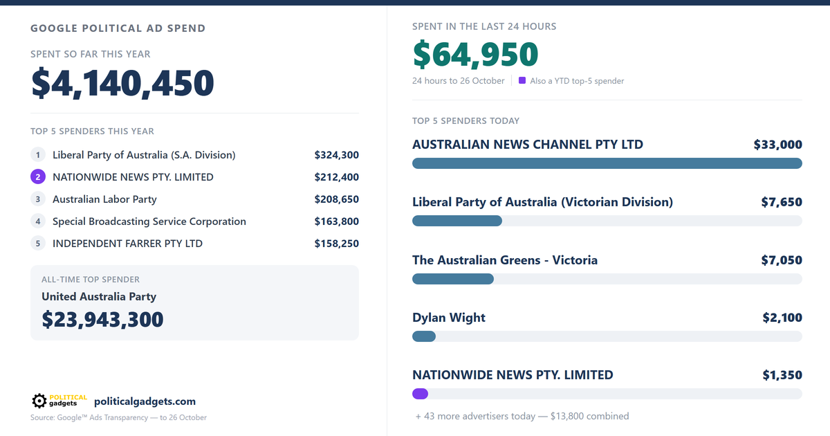Click the $4,140,450 yearly total
Image resolution: width=830 pixels, height=436 pixels.
click(122, 83)
